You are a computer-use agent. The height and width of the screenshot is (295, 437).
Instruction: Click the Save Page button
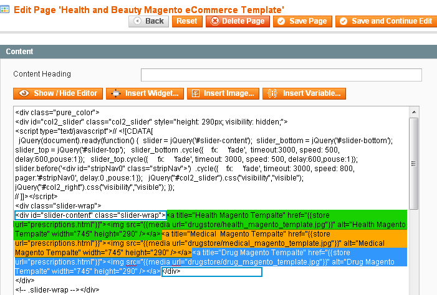click(302, 21)
